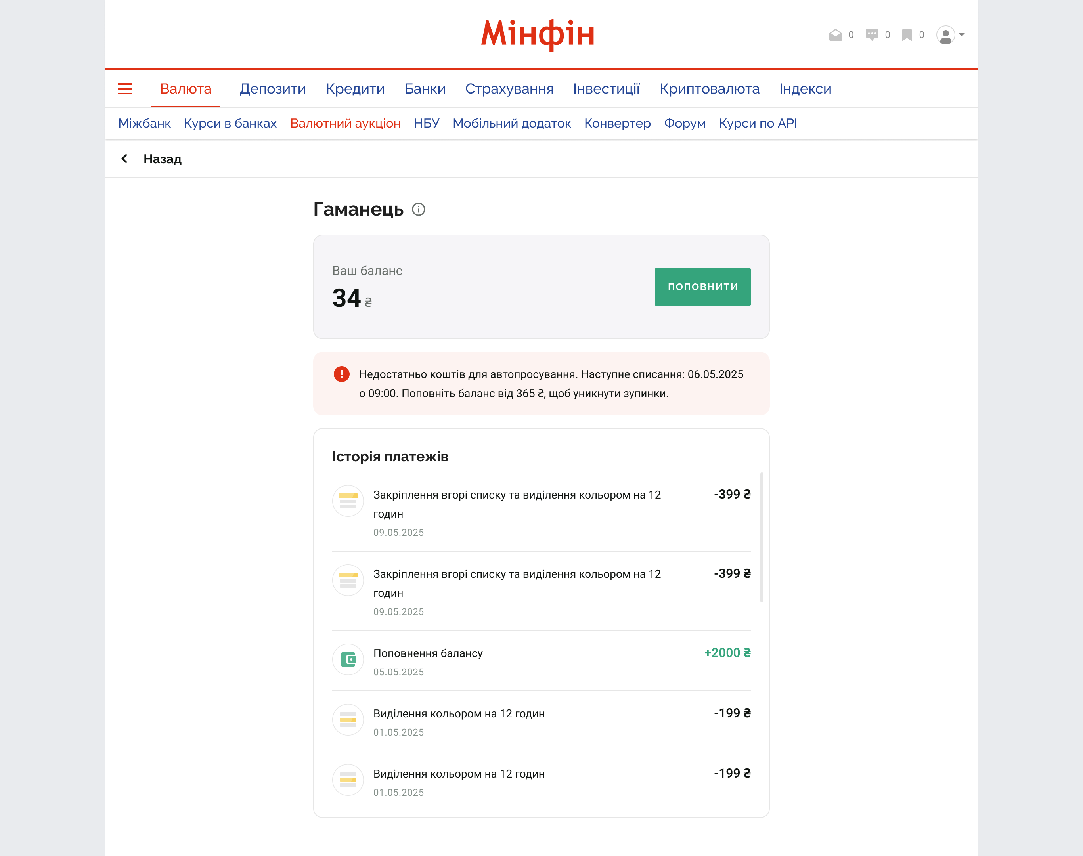Click the info icon next to Гаманець
This screenshot has height=856, width=1083.
(419, 210)
